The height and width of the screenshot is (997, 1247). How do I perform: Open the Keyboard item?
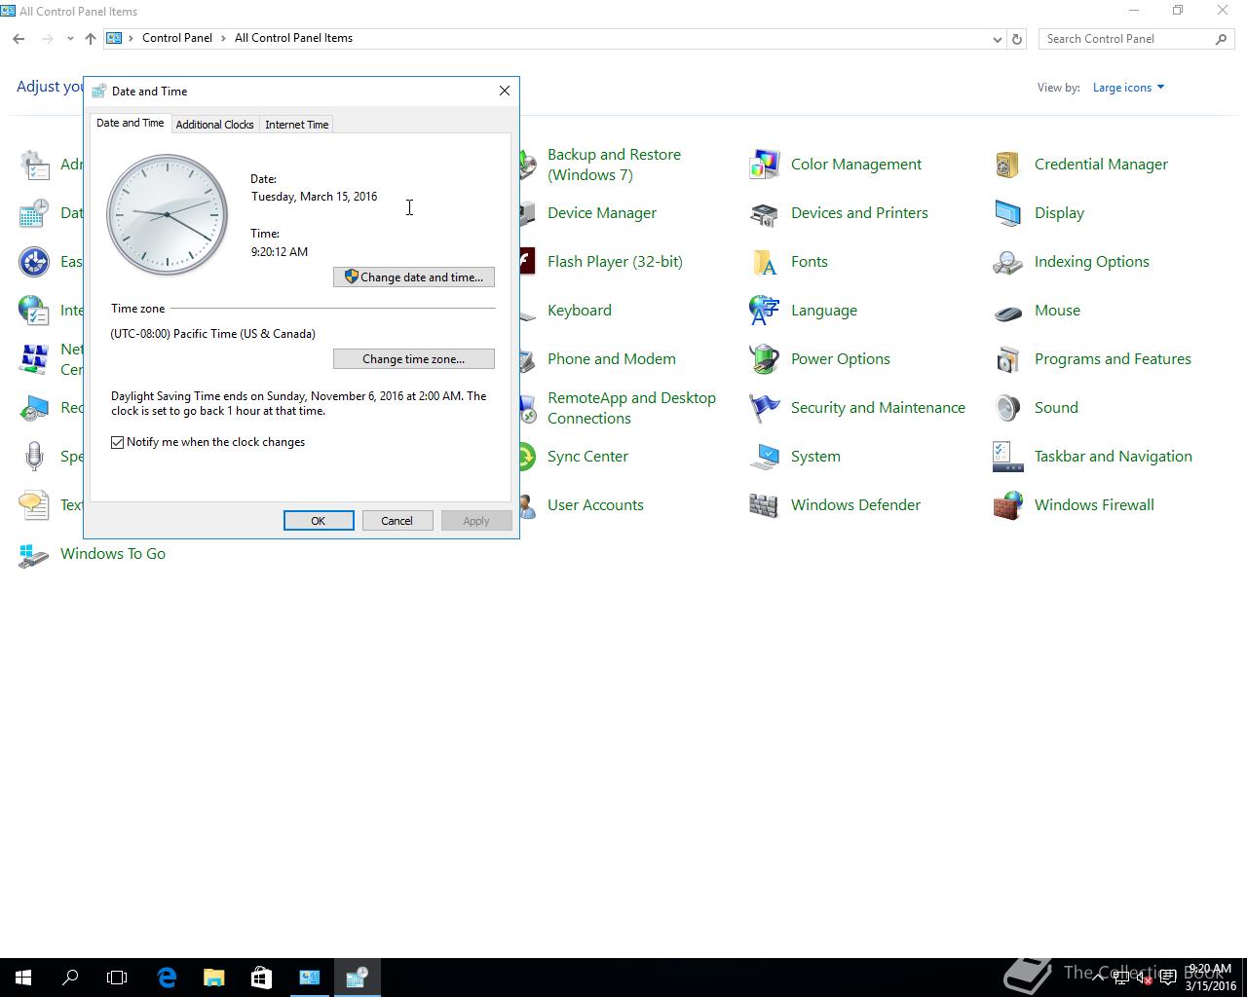click(x=580, y=311)
